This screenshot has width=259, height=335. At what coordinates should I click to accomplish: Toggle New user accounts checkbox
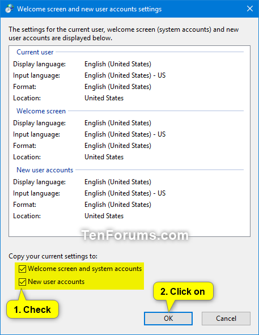(x=22, y=282)
